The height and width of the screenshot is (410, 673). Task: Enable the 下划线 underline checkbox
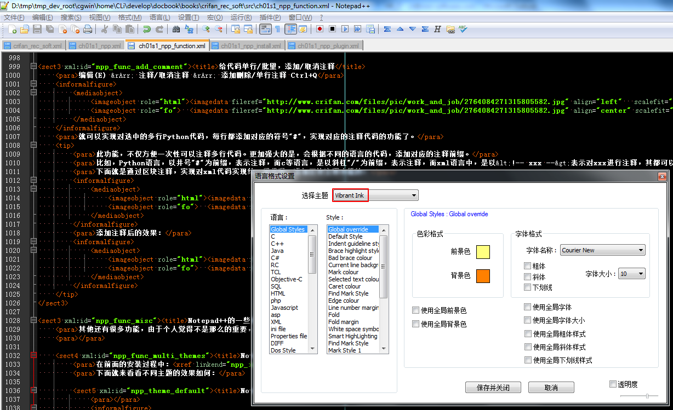tap(527, 287)
